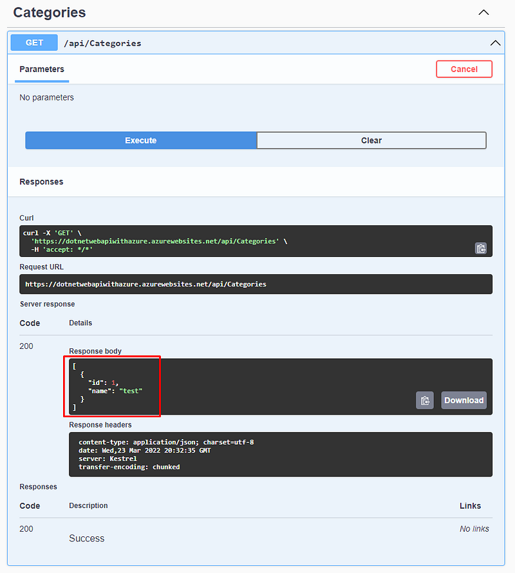Copy the curl command to clipboard
This screenshot has width=515, height=573.
(x=481, y=249)
